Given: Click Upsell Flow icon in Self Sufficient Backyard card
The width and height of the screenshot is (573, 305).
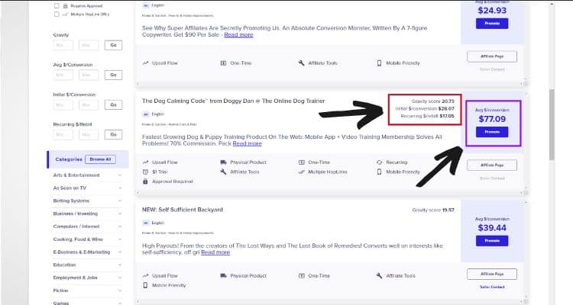Looking at the screenshot, I should (145, 276).
